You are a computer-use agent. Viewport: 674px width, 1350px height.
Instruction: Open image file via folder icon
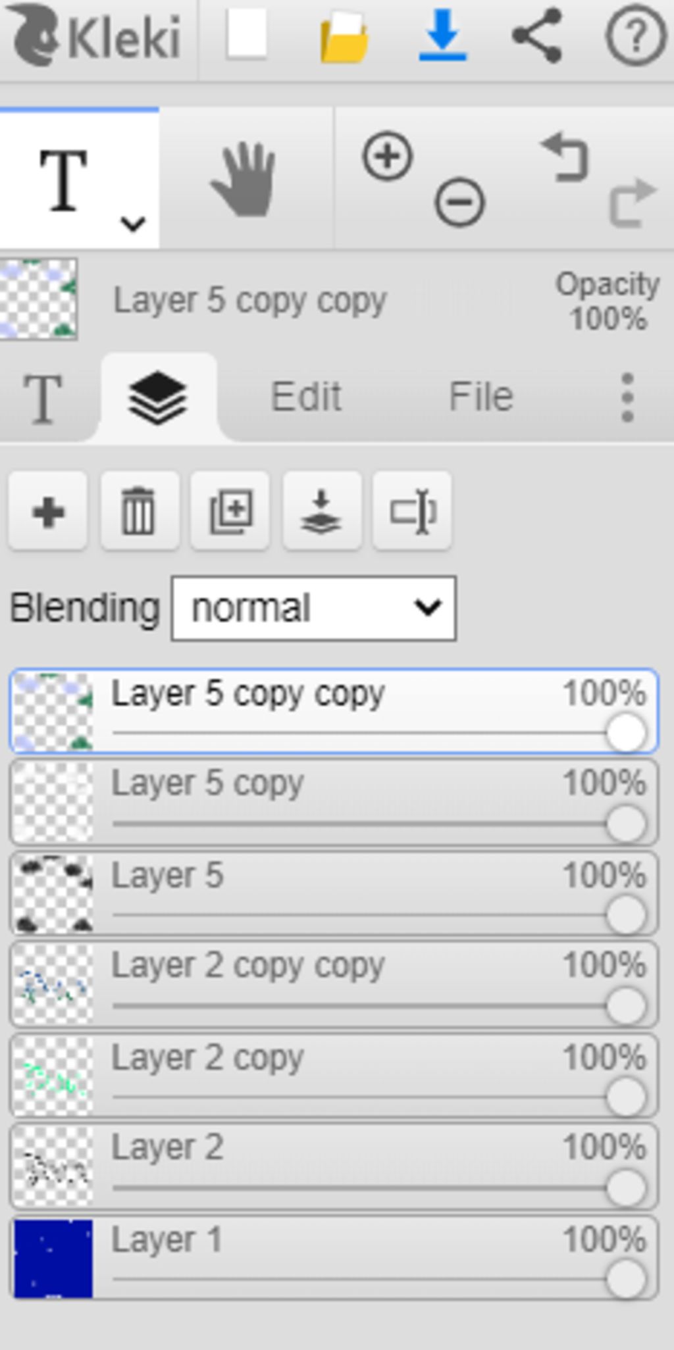(x=344, y=37)
